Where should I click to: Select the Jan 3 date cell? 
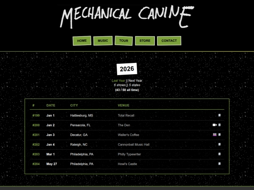tap(50, 135)
